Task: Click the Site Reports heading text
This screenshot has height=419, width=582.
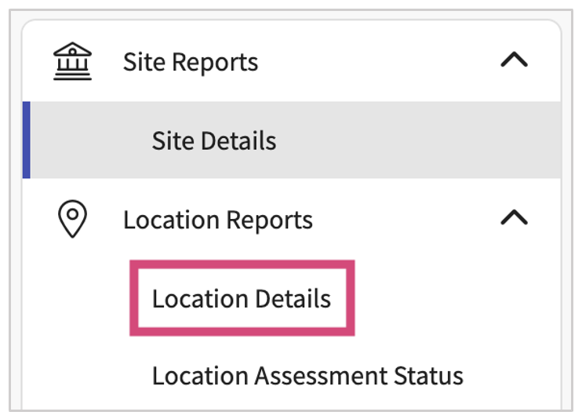Action: pyautogui.click(x=191, y=62)
